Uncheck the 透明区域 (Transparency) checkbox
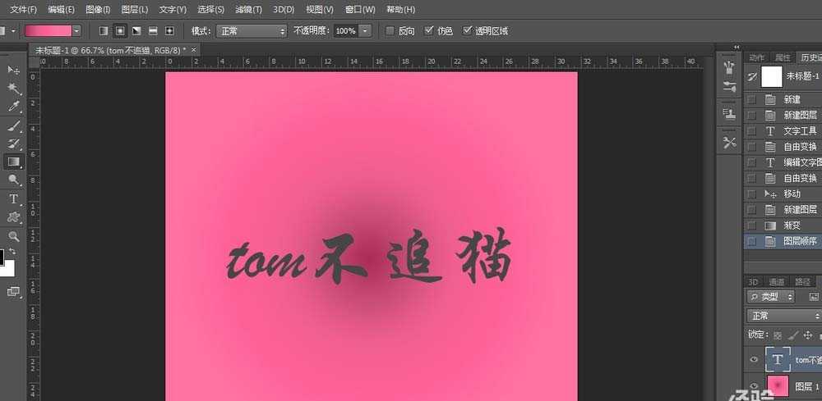 point(467,31)
